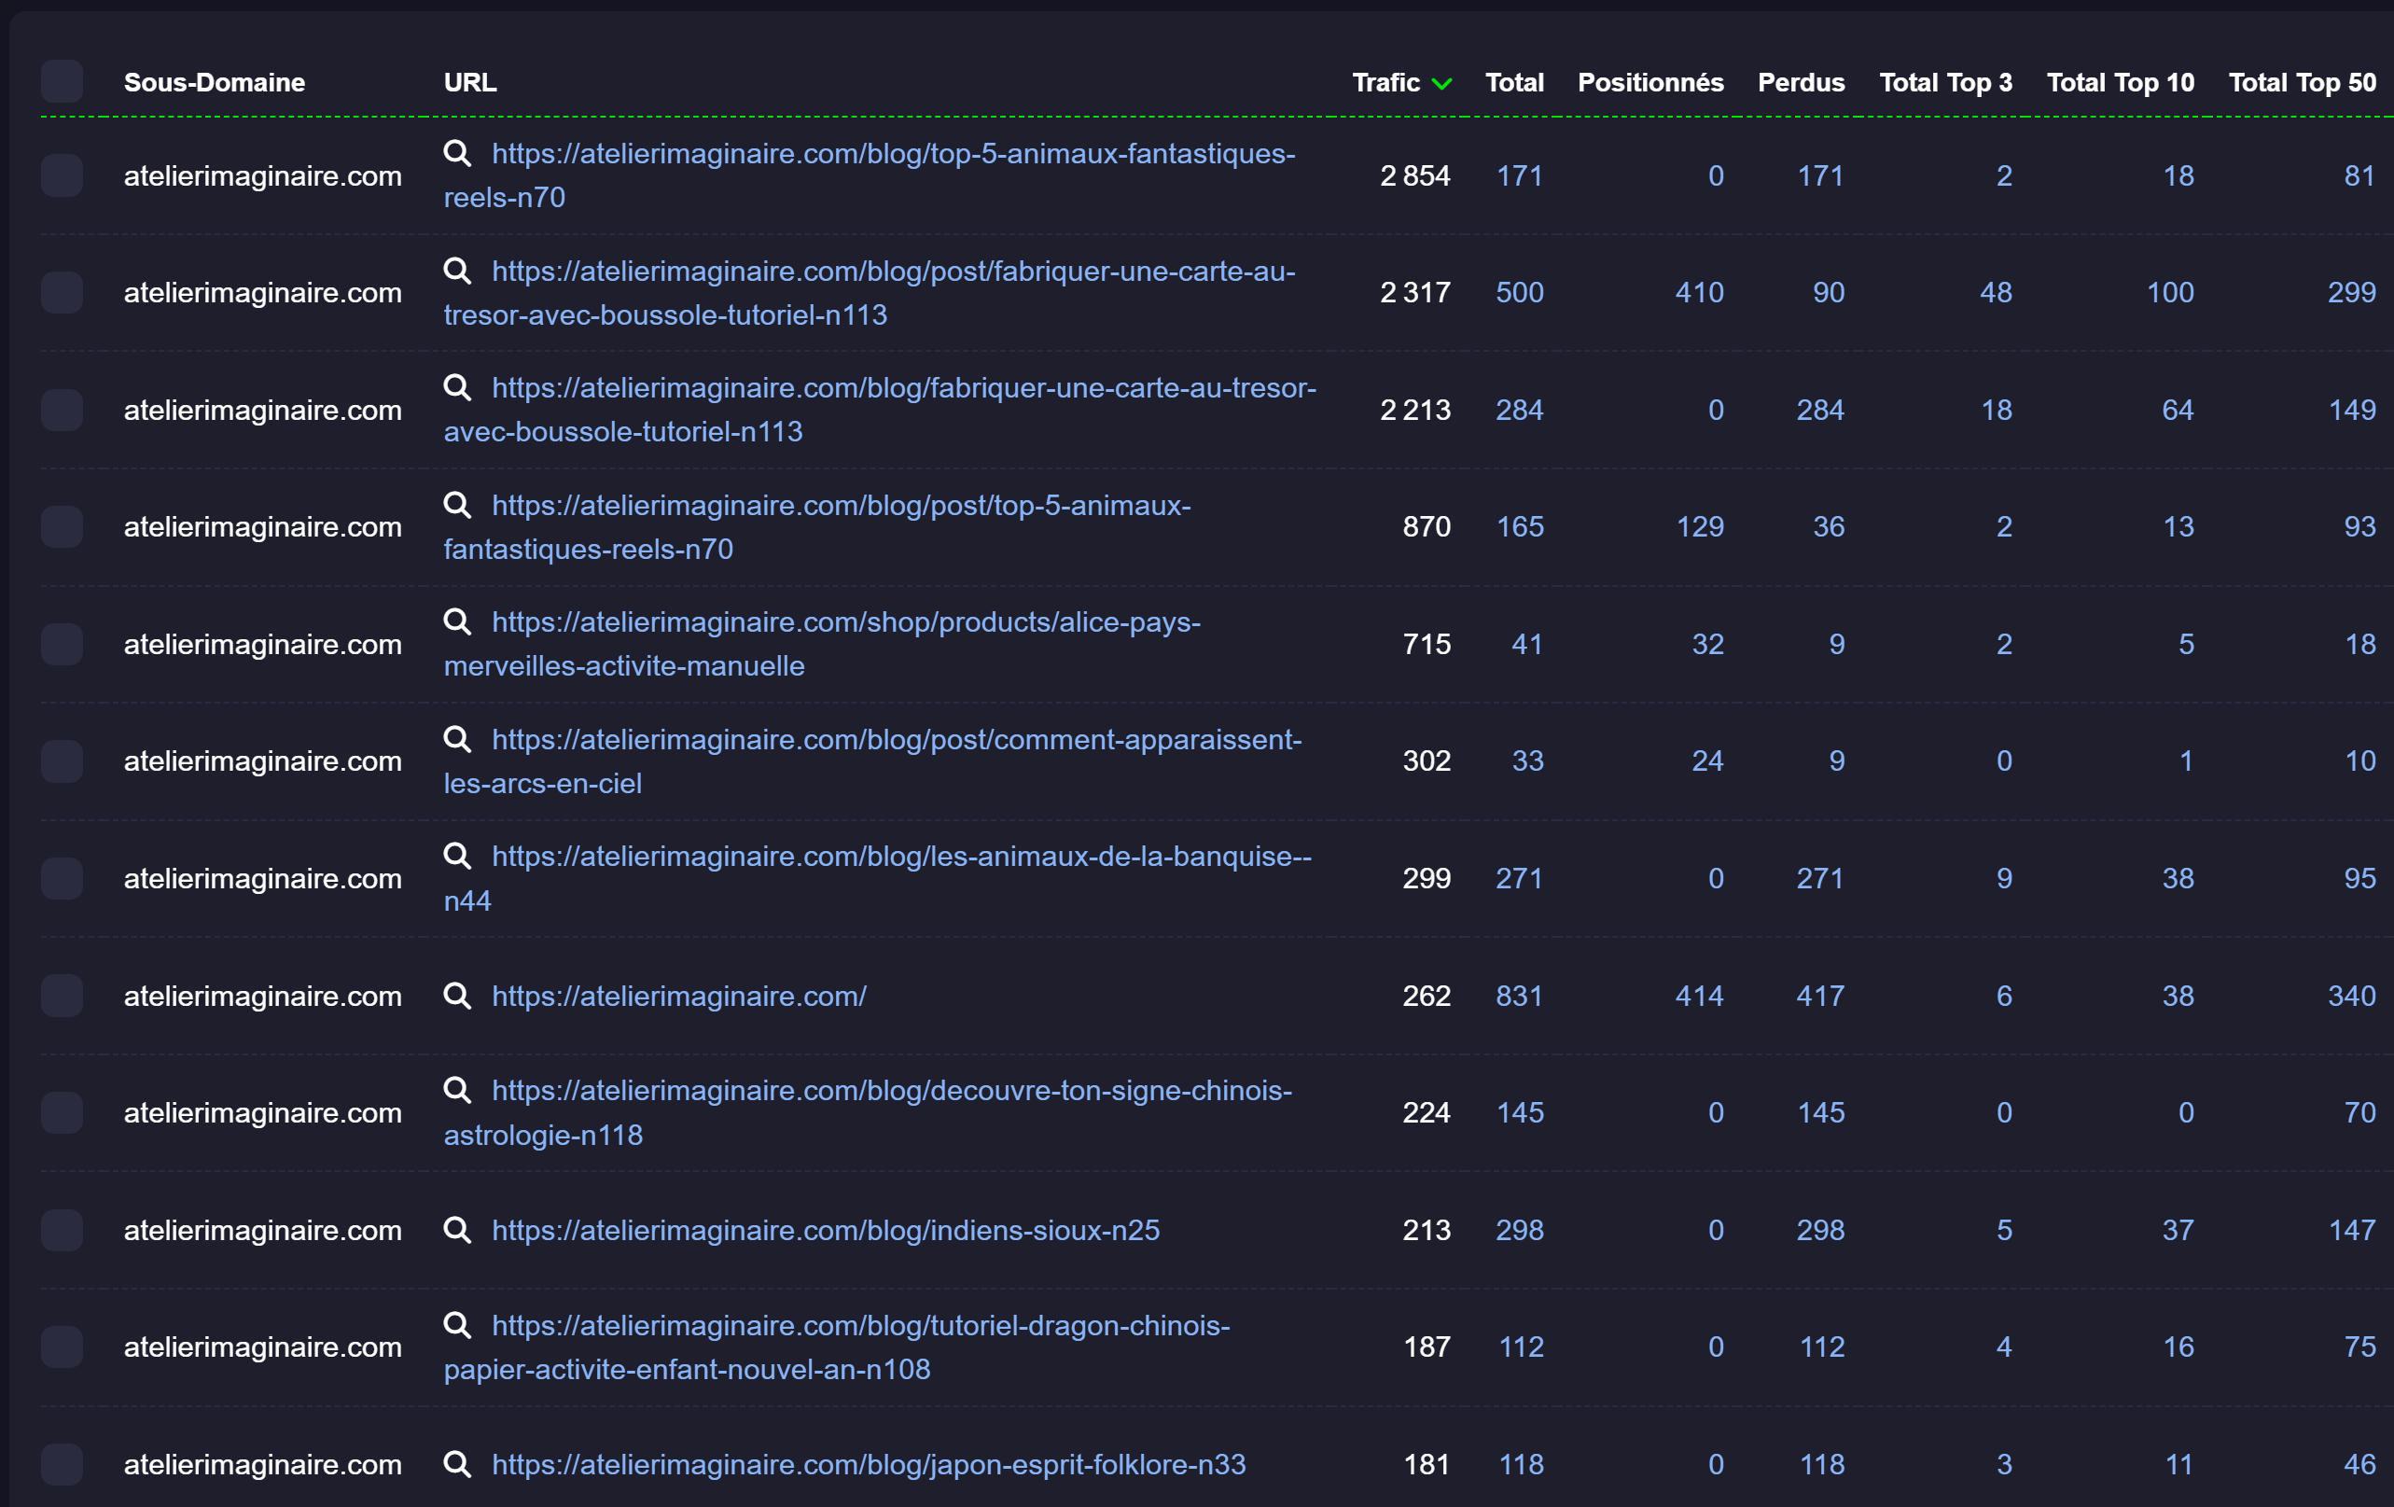Click search icon for decouvre-ton-signe-chinois URL
This screenshot has height=1507, width=2394.
click(456, 1090)
